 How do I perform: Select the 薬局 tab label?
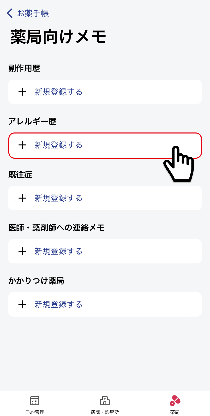point(175,412)
